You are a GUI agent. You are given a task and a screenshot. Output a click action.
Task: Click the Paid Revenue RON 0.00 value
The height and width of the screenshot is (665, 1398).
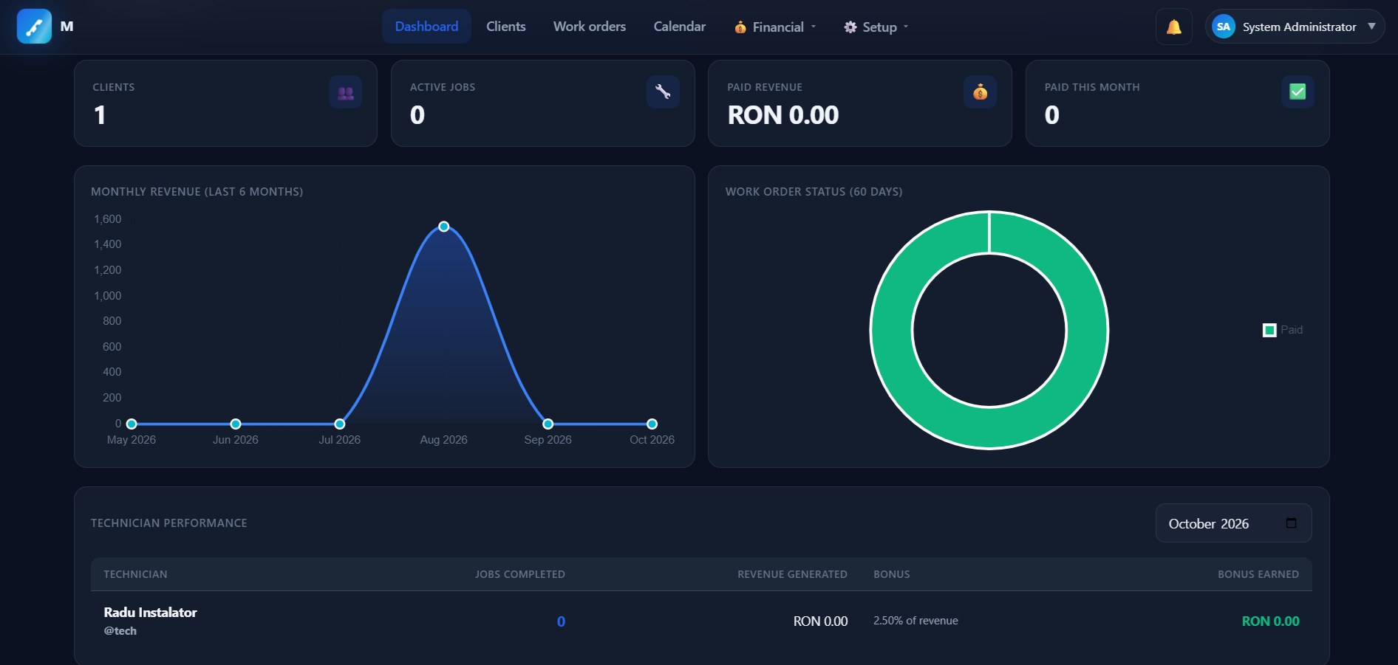(x=783, y=115)
